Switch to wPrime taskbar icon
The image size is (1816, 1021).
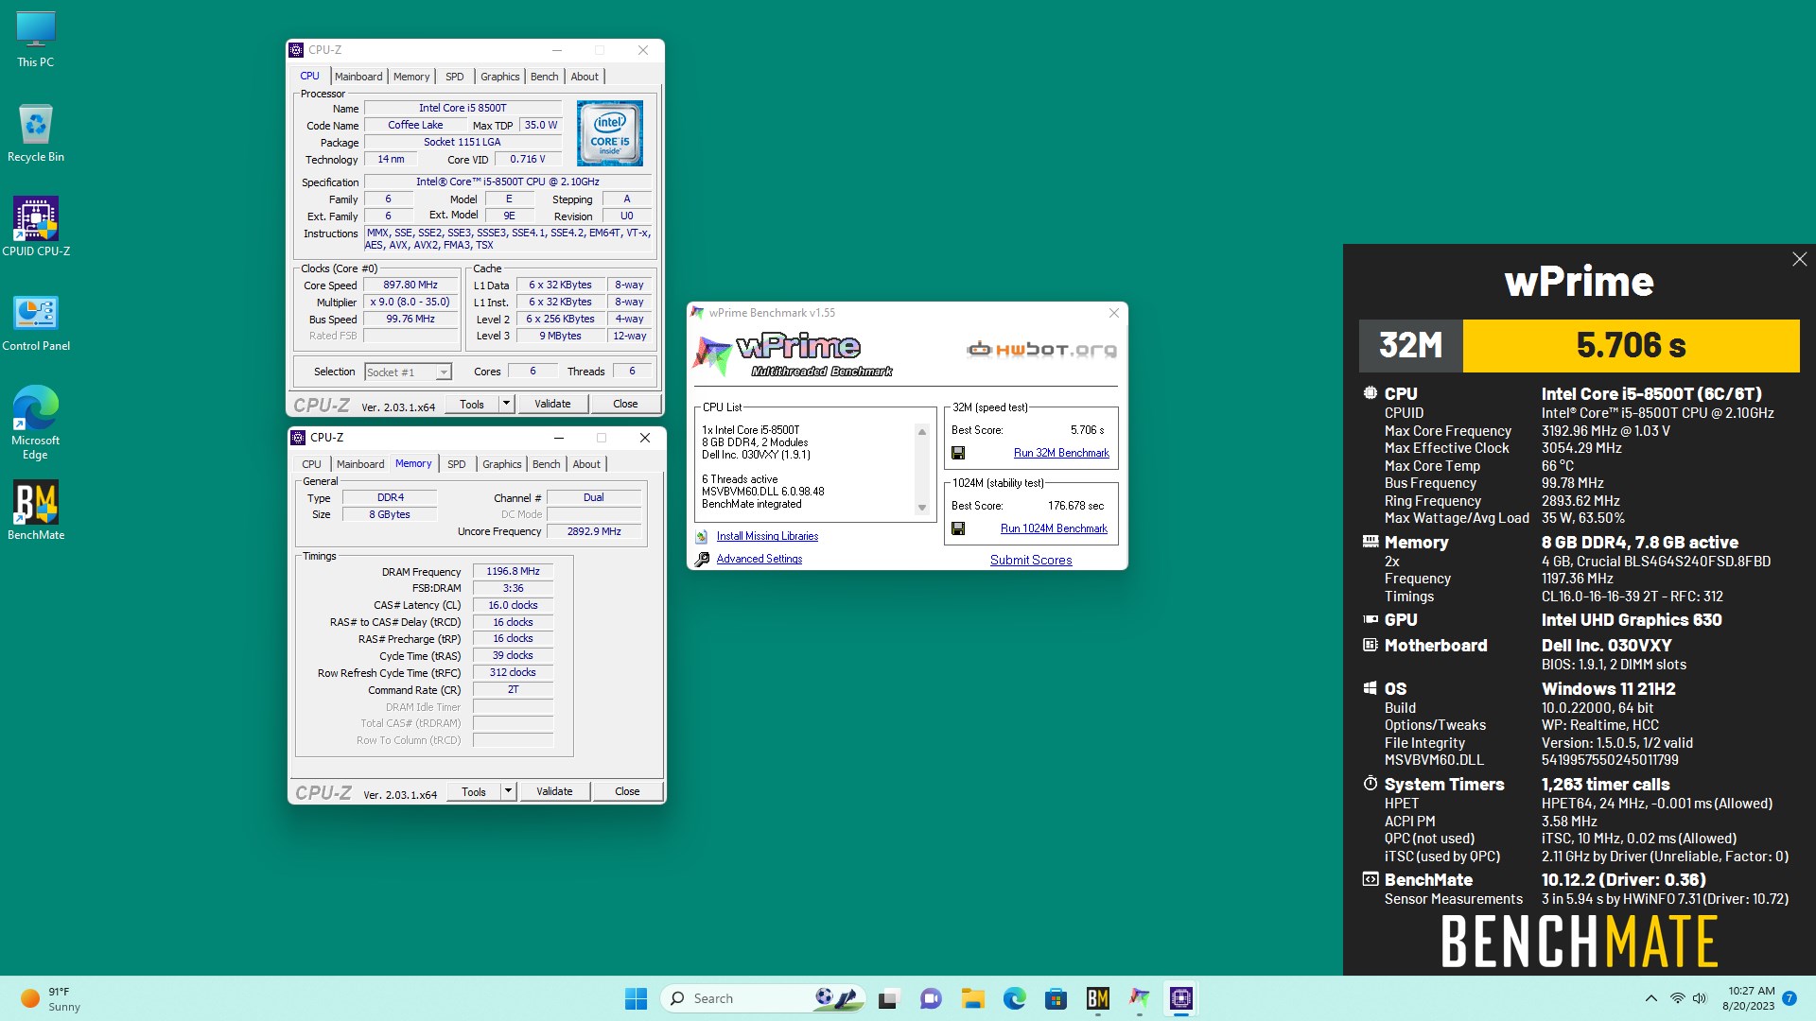coord(1140,998)
